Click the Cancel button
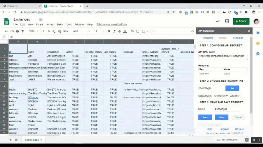 pos(238,117)
